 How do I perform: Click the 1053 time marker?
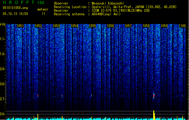click(x=56, y=26)
